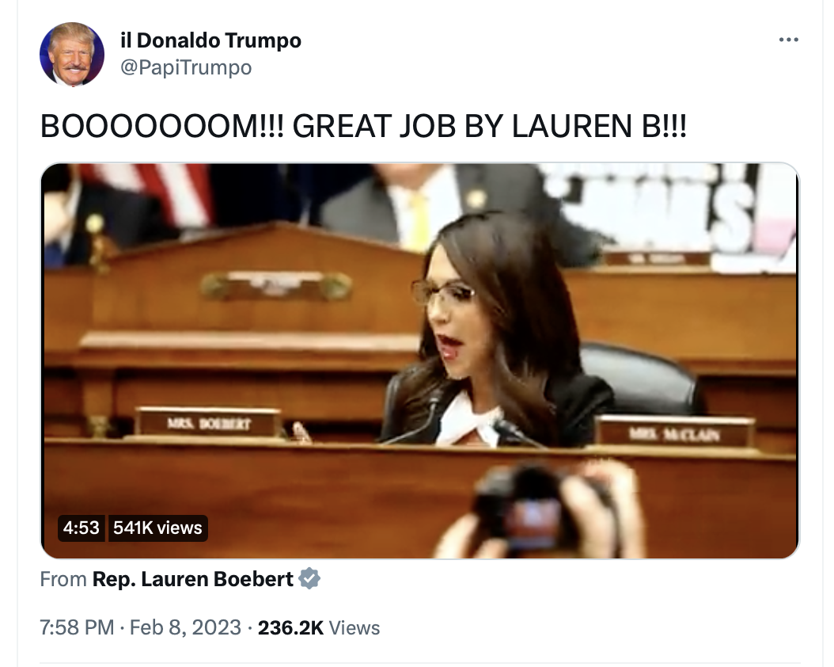Open the @PapiTrumpo handle link
Image resolution: width=834 pixels, height=667 pixels.
pyautogui.click(x=186, y=67)
